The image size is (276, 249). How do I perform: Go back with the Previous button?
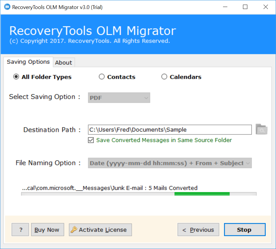(x=198, y=230)
